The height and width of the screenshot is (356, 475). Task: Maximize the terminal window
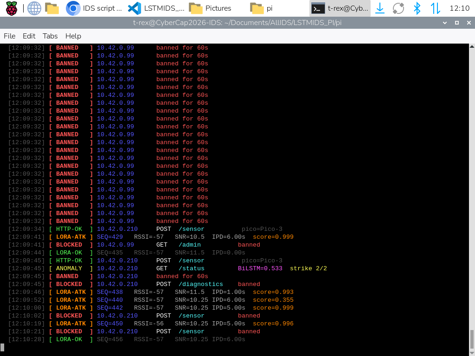(x=457, y=23)
